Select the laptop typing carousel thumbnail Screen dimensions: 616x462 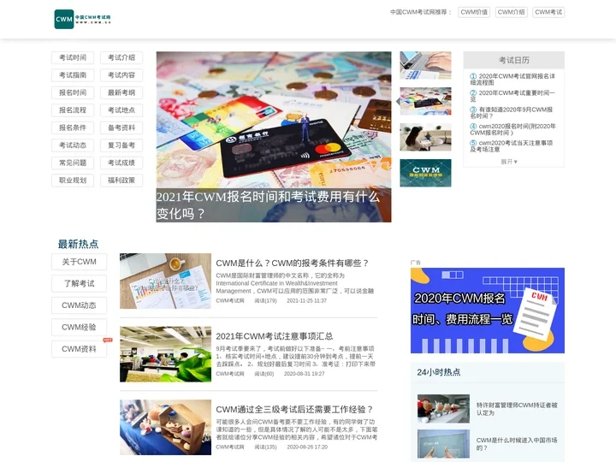[x=425, y=65]
